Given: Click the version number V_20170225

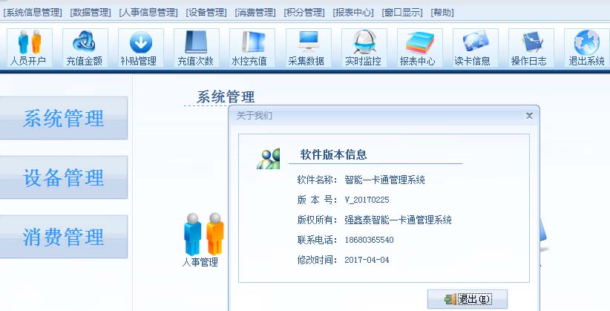Looking at the screenshot, I should (367, 200).
